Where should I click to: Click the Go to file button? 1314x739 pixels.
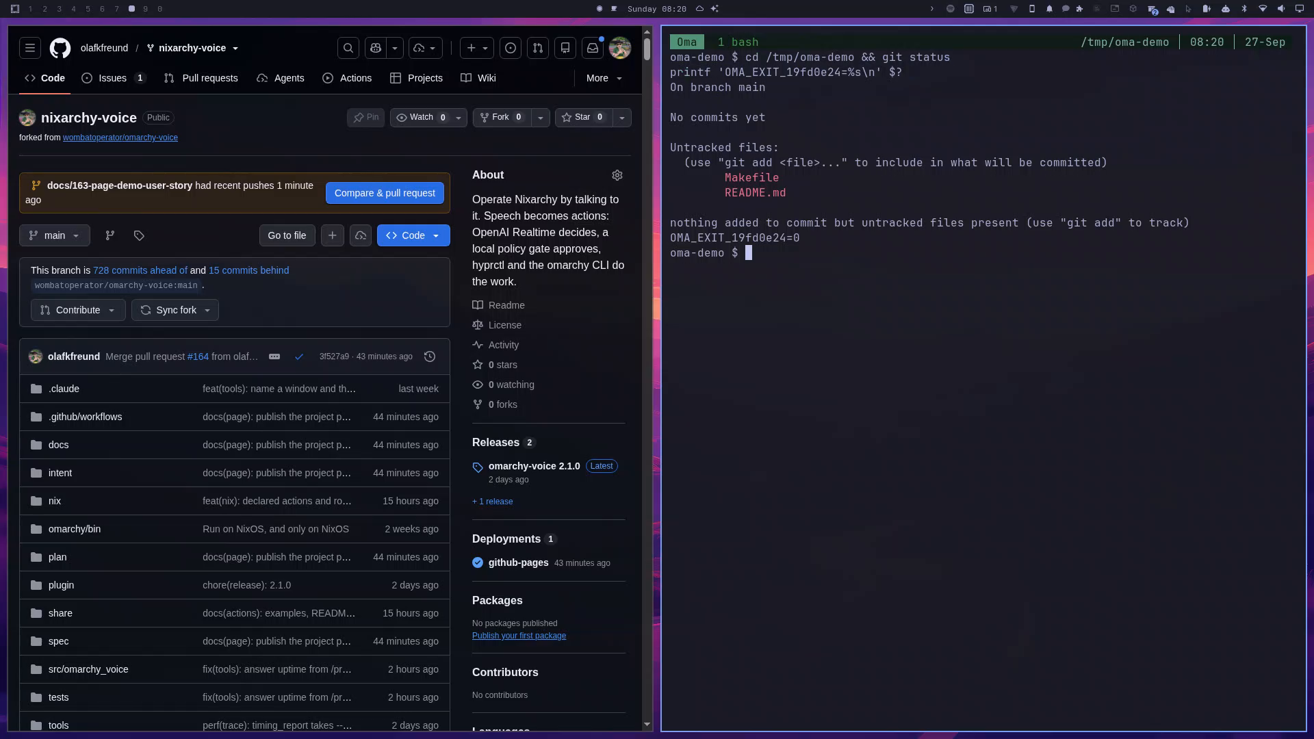coord(287,235)
